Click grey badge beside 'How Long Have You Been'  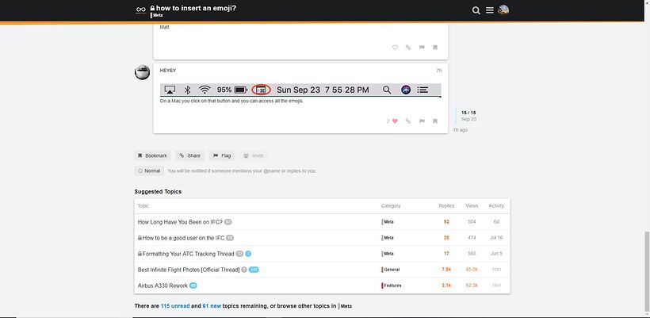228,222
